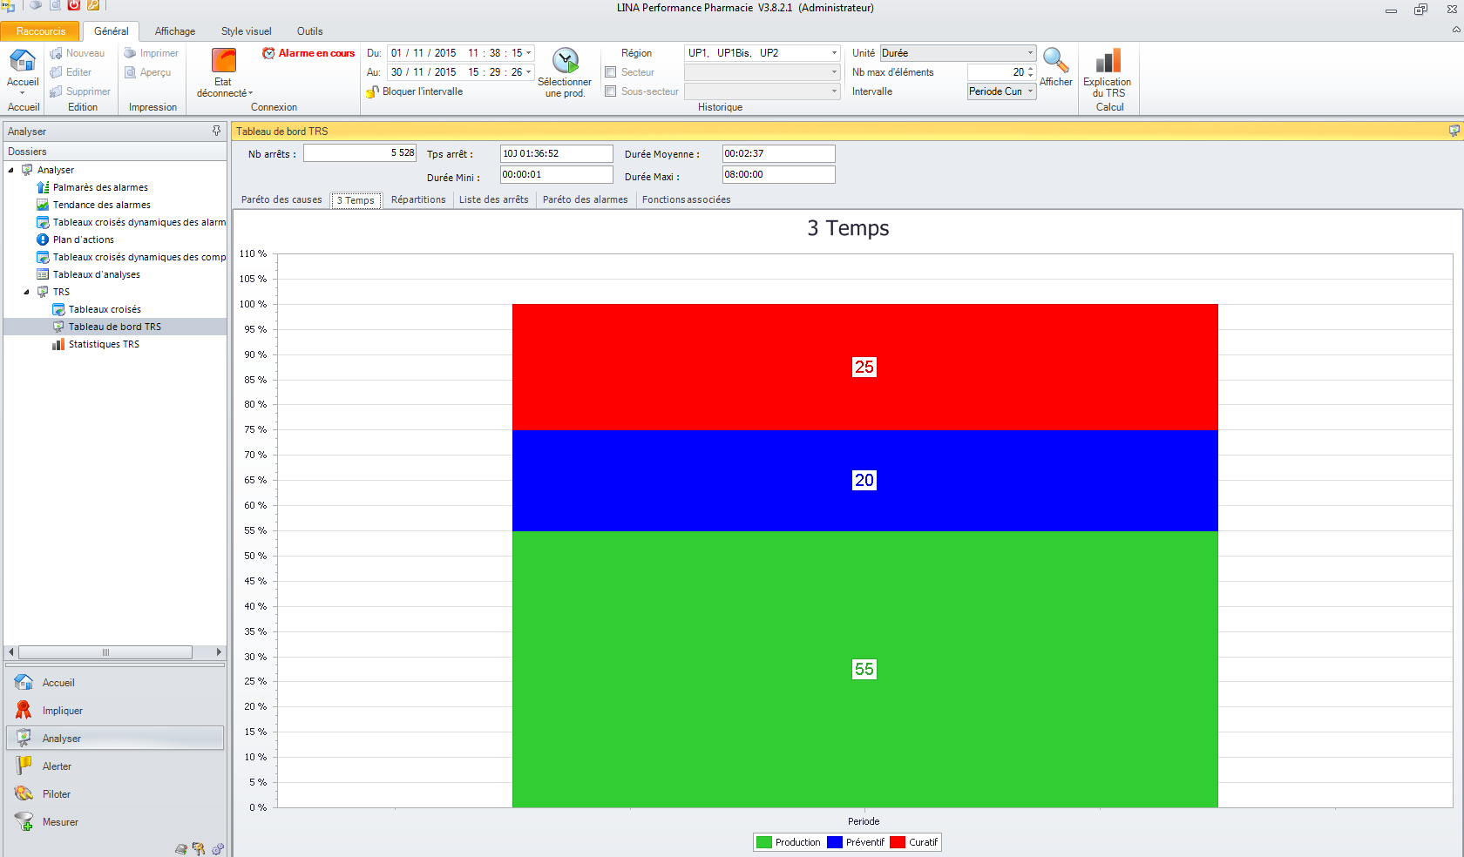Click the blue Préventif legend swatch

835,842
